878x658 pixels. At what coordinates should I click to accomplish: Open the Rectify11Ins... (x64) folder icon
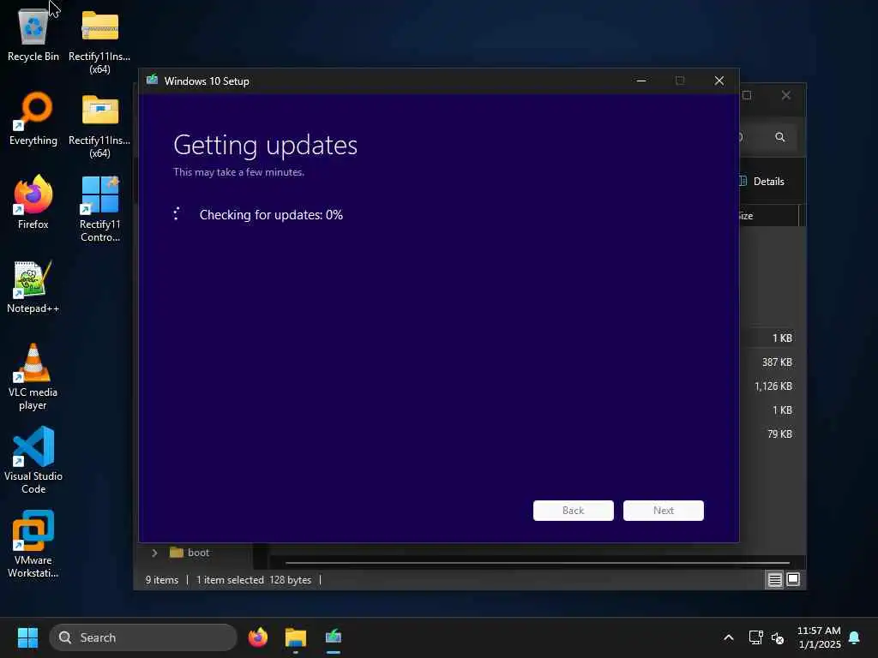click(99, 124)
